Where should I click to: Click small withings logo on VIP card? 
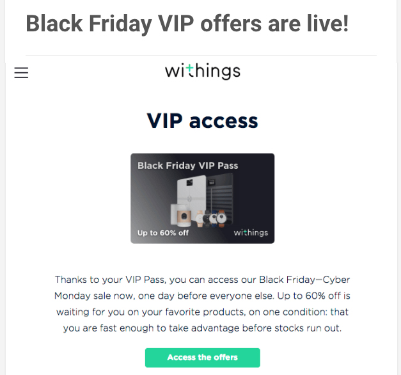251,232
